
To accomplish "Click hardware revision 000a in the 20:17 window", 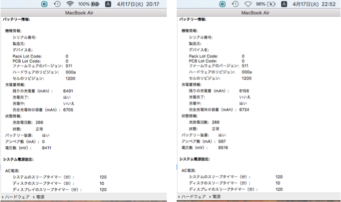I will point(71,72).
